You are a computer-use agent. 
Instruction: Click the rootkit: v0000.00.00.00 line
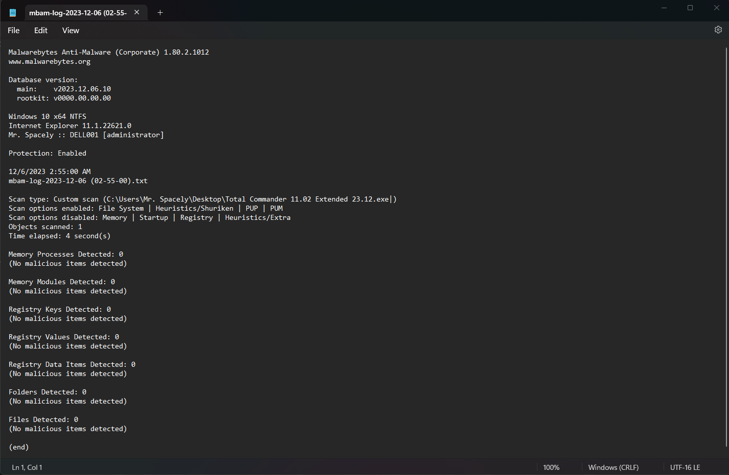point(64,98)
